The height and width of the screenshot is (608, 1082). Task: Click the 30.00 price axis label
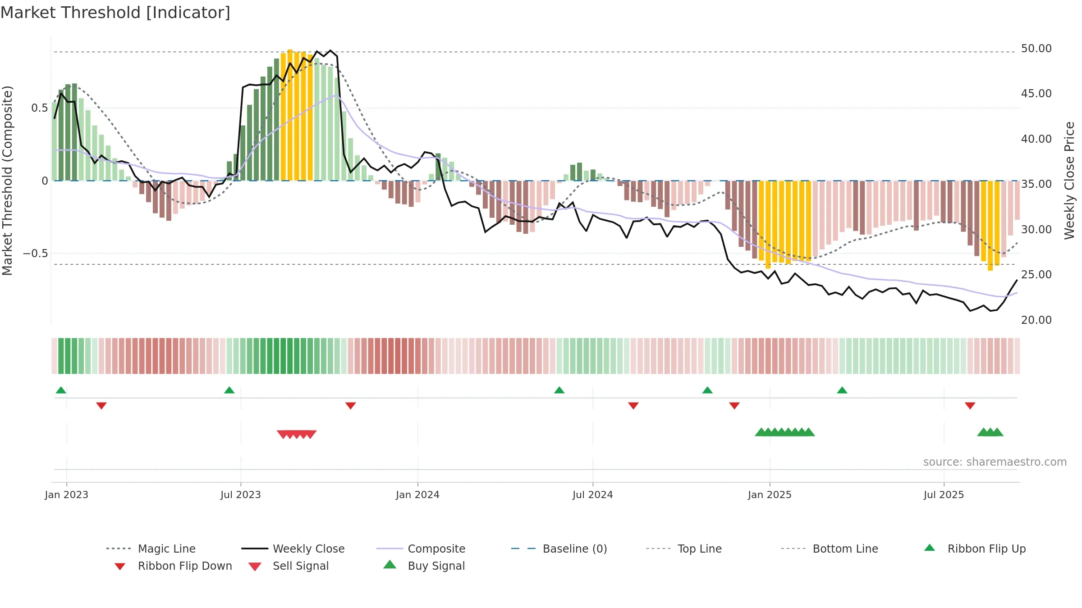pyautogui.click(x=1036, y=229)
